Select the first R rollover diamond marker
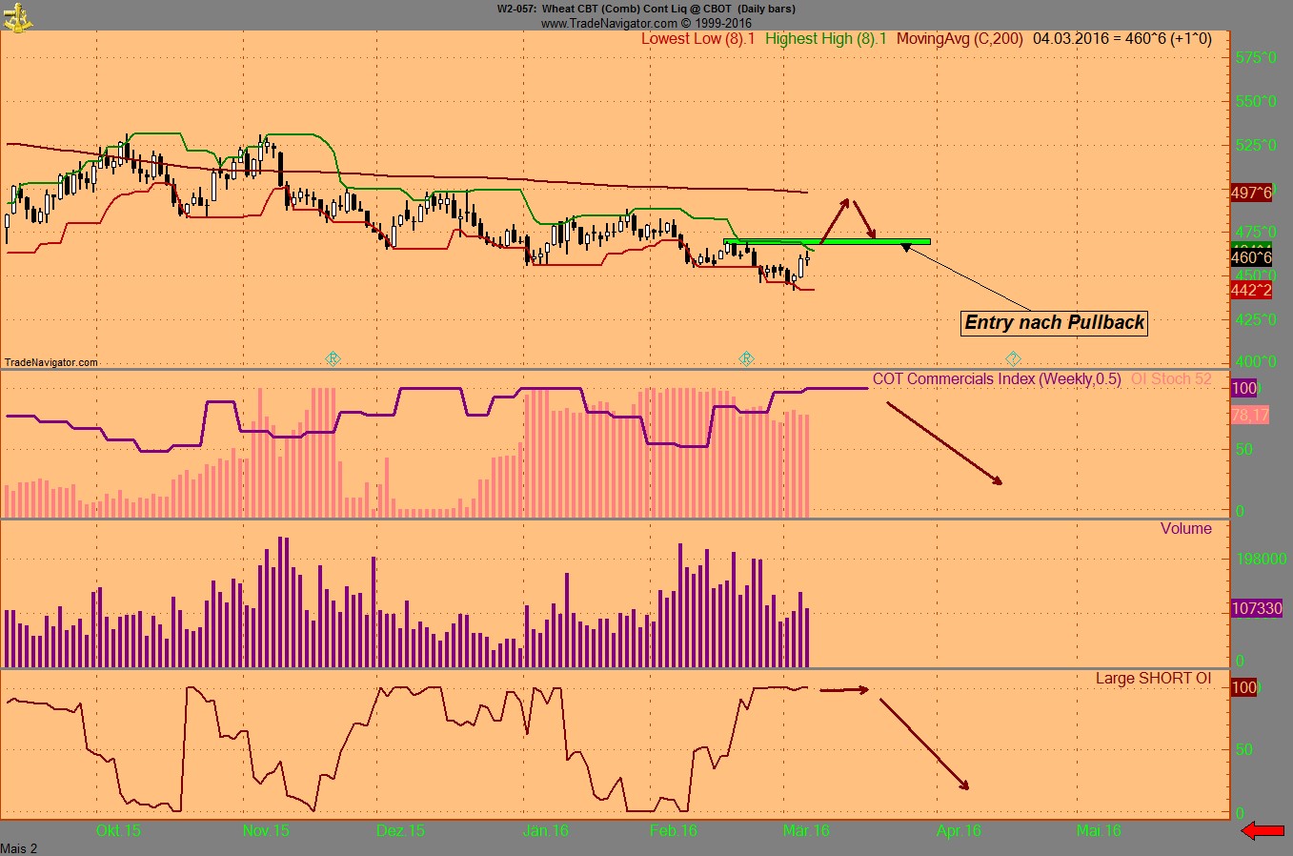The image size is (1293, 856). pos(333,358)
